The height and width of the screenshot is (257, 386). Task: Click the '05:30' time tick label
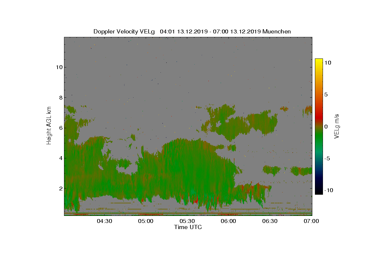187,221
